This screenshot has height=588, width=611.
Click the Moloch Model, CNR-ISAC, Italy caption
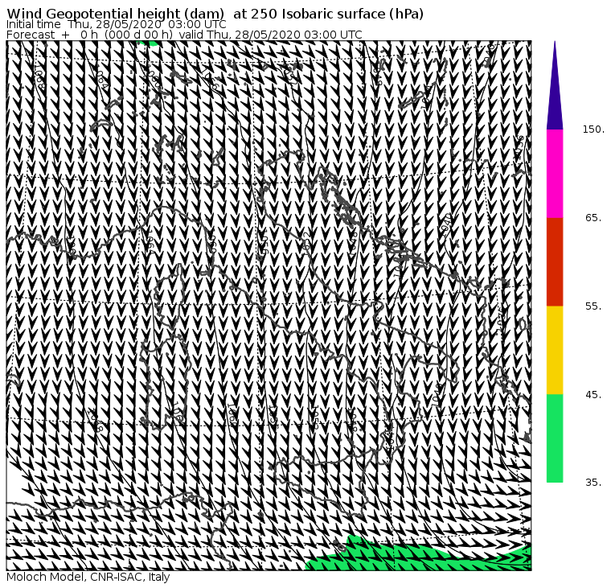click(88, 577)
